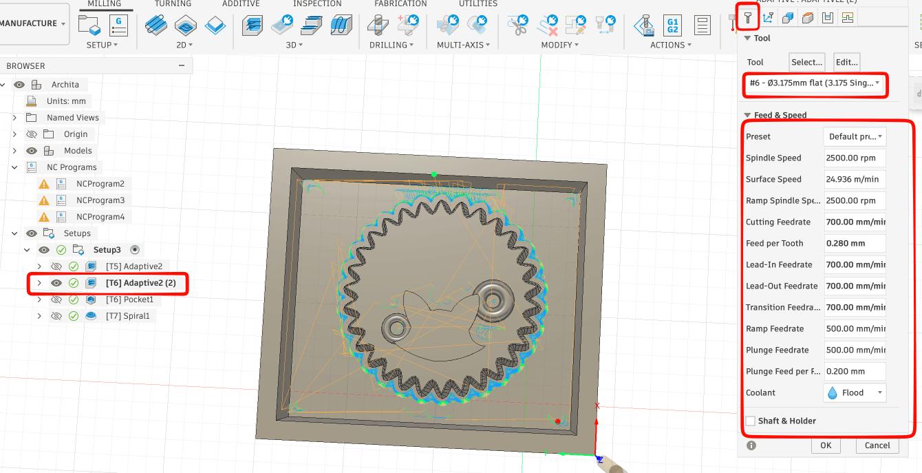The image size is (922, 473).
Task: Expand the Origin folder in browser
Action: coord(14,134)
